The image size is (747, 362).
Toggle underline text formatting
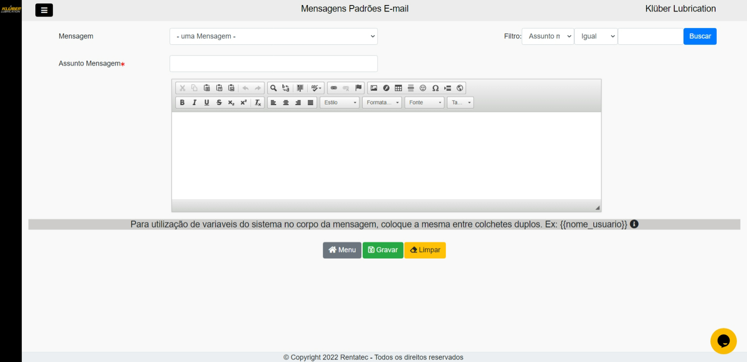click(207, 103)
